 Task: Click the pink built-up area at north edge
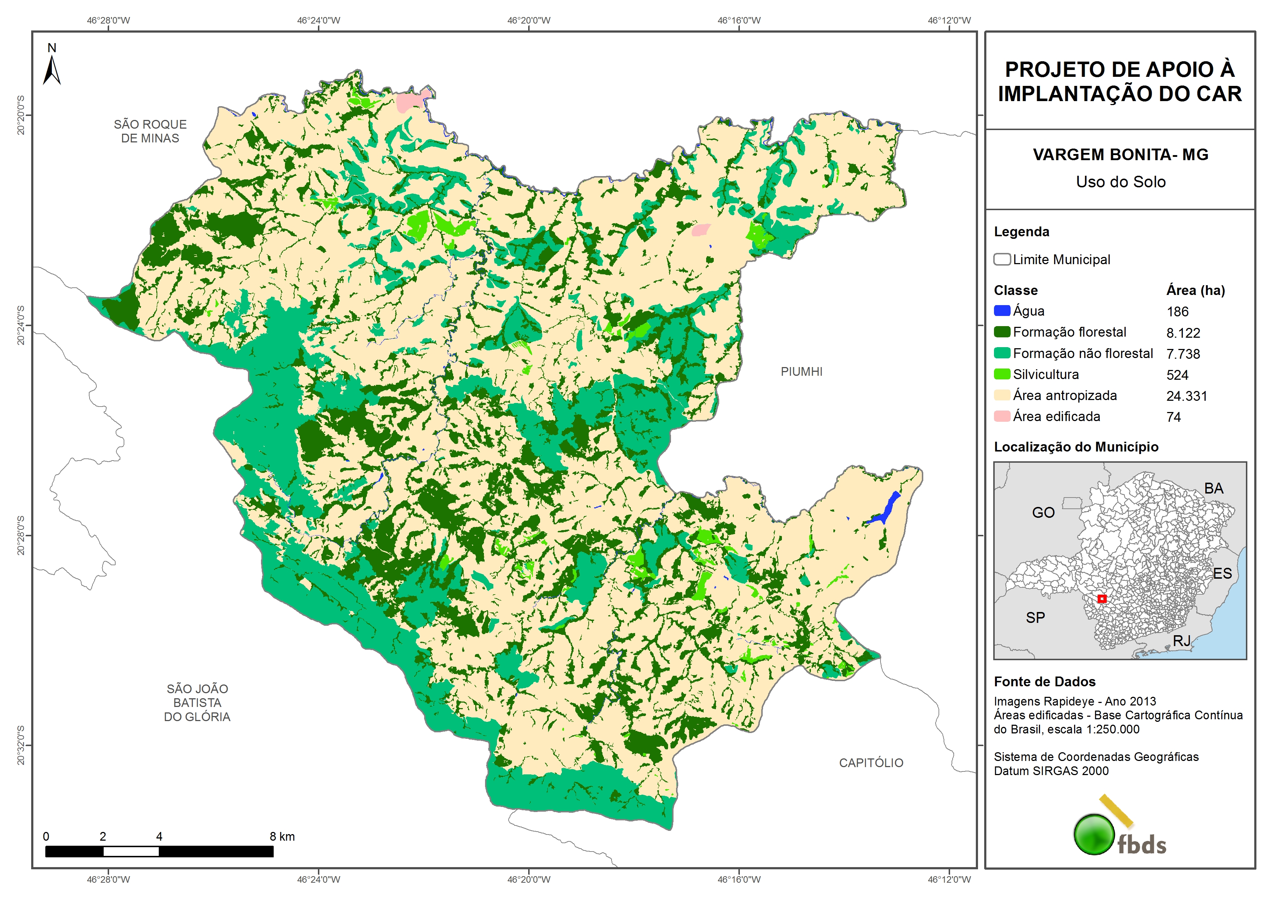coord(409,101)
